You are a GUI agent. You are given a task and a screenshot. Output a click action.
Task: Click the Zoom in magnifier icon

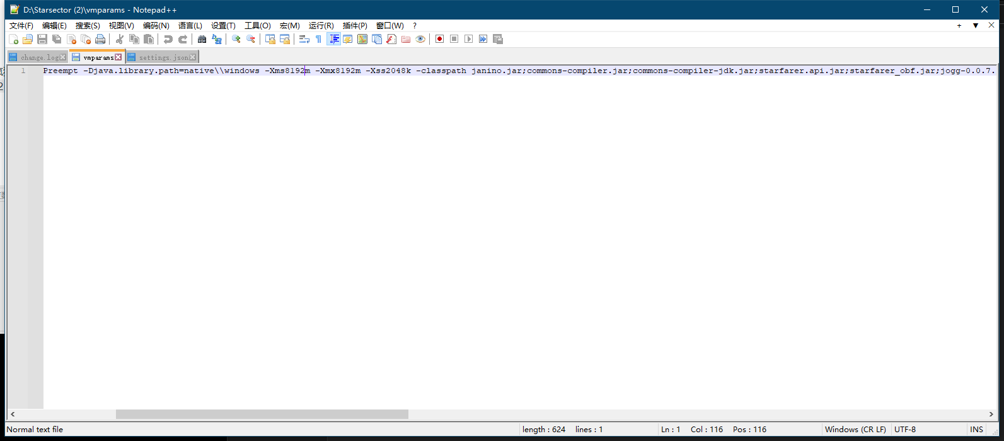pos(236,39)
